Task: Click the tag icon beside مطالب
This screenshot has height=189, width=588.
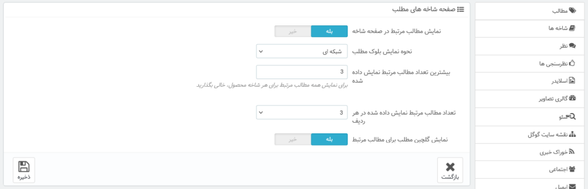Action: coord(572,11)
